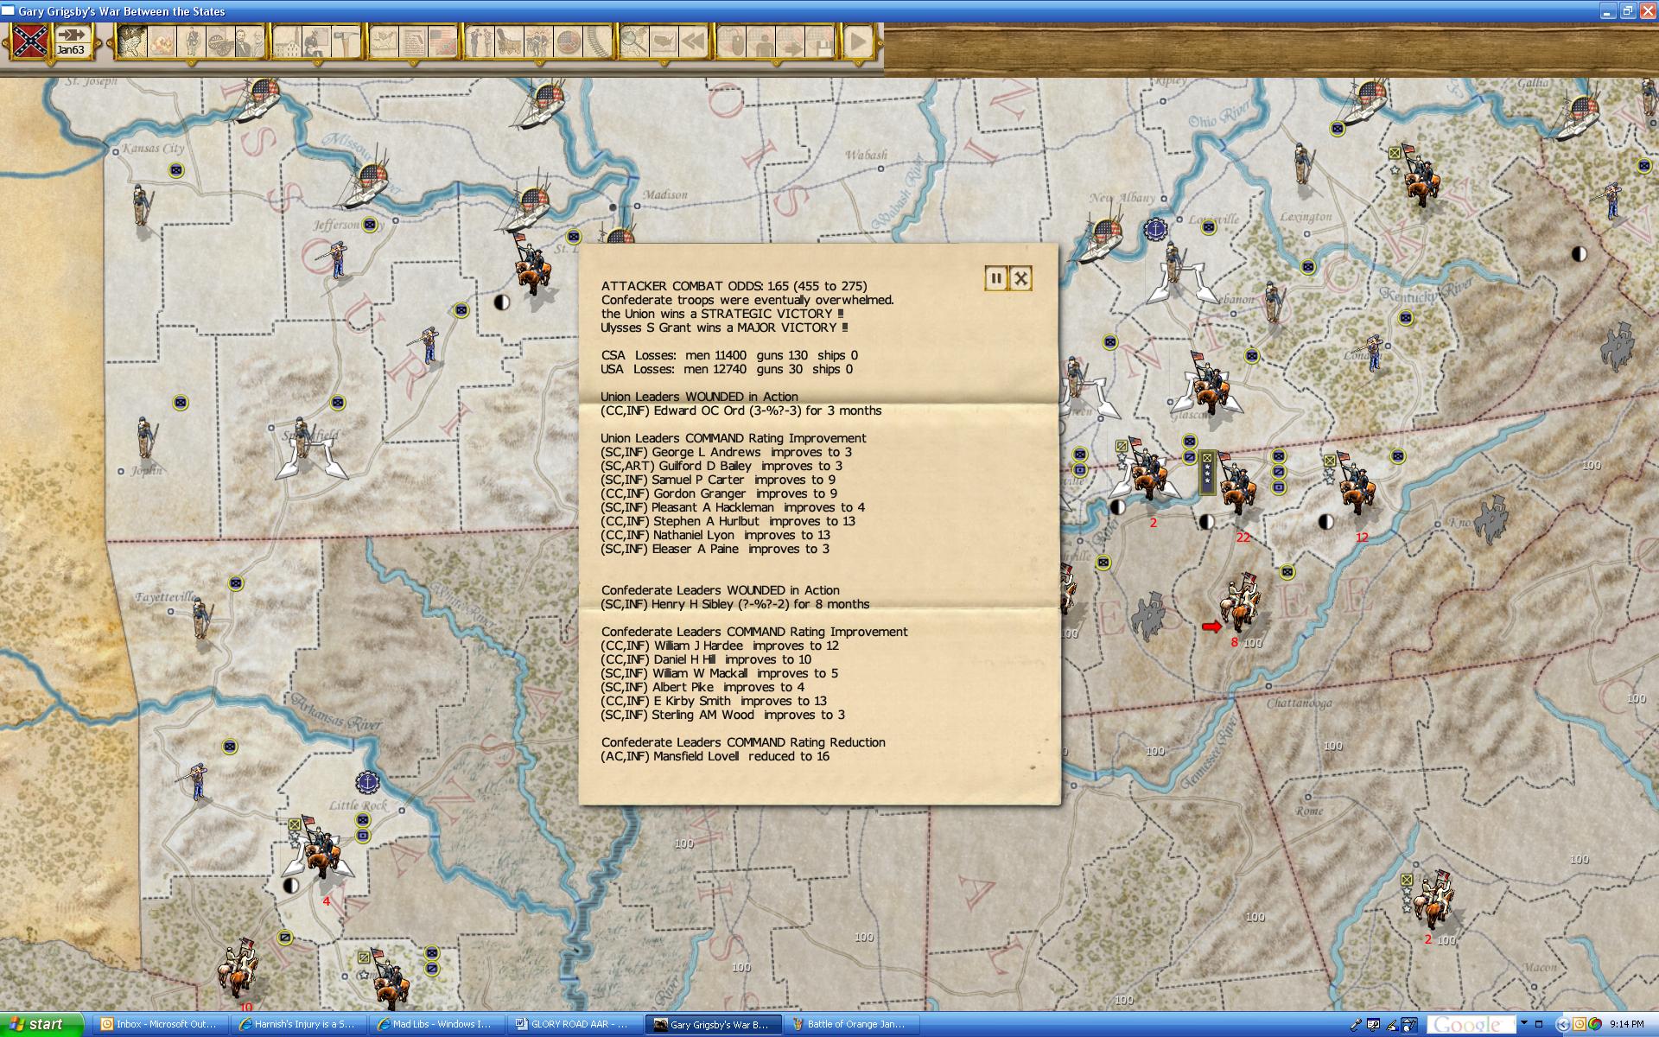The width and height of the screenshot is (1659, 1037).
Task: Switch to Inbox - Microsoft Outlook taskbar item
Action: click(x=159, y=1024)
